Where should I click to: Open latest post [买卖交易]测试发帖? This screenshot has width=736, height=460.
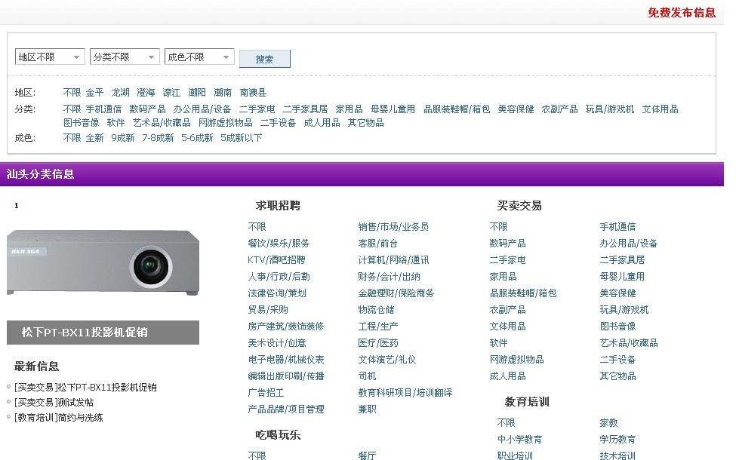(x=54, y=403)
